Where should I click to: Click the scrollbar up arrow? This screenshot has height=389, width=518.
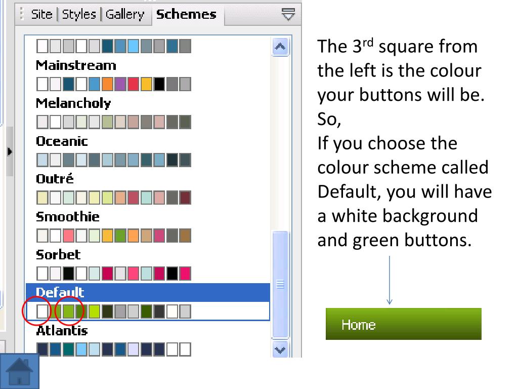click(280, 47)
